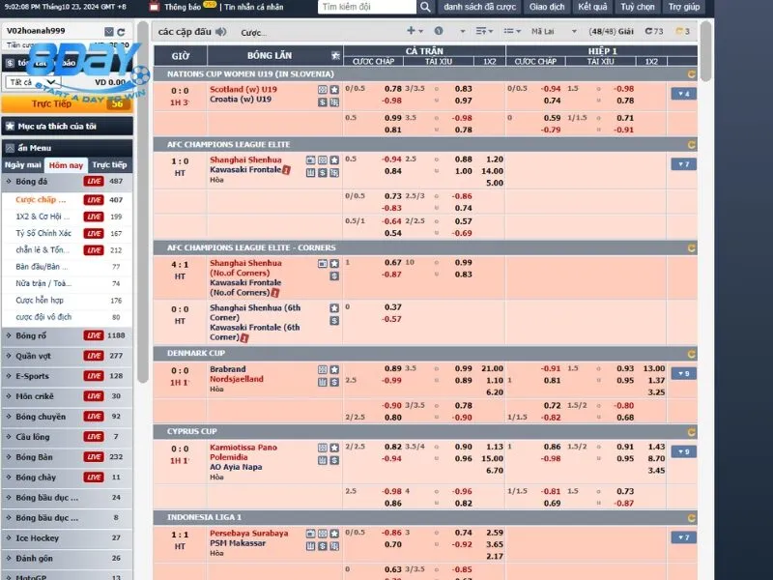Expand the Quần vợt sport category
The height and width of the screenshot is (580, 773).
68,356
